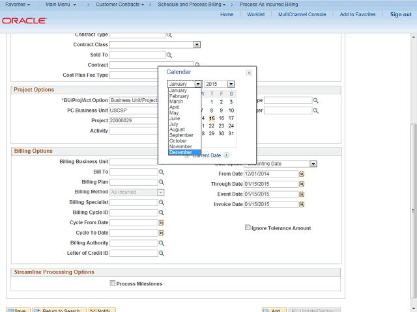
Task: Click the Bill To lookup magnifier icon
Action: click(x=162, y=172)
